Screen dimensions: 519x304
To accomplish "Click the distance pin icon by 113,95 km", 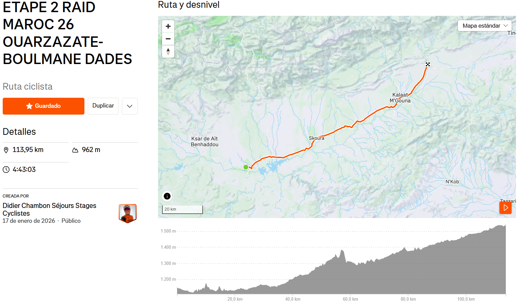I will 6,150.
